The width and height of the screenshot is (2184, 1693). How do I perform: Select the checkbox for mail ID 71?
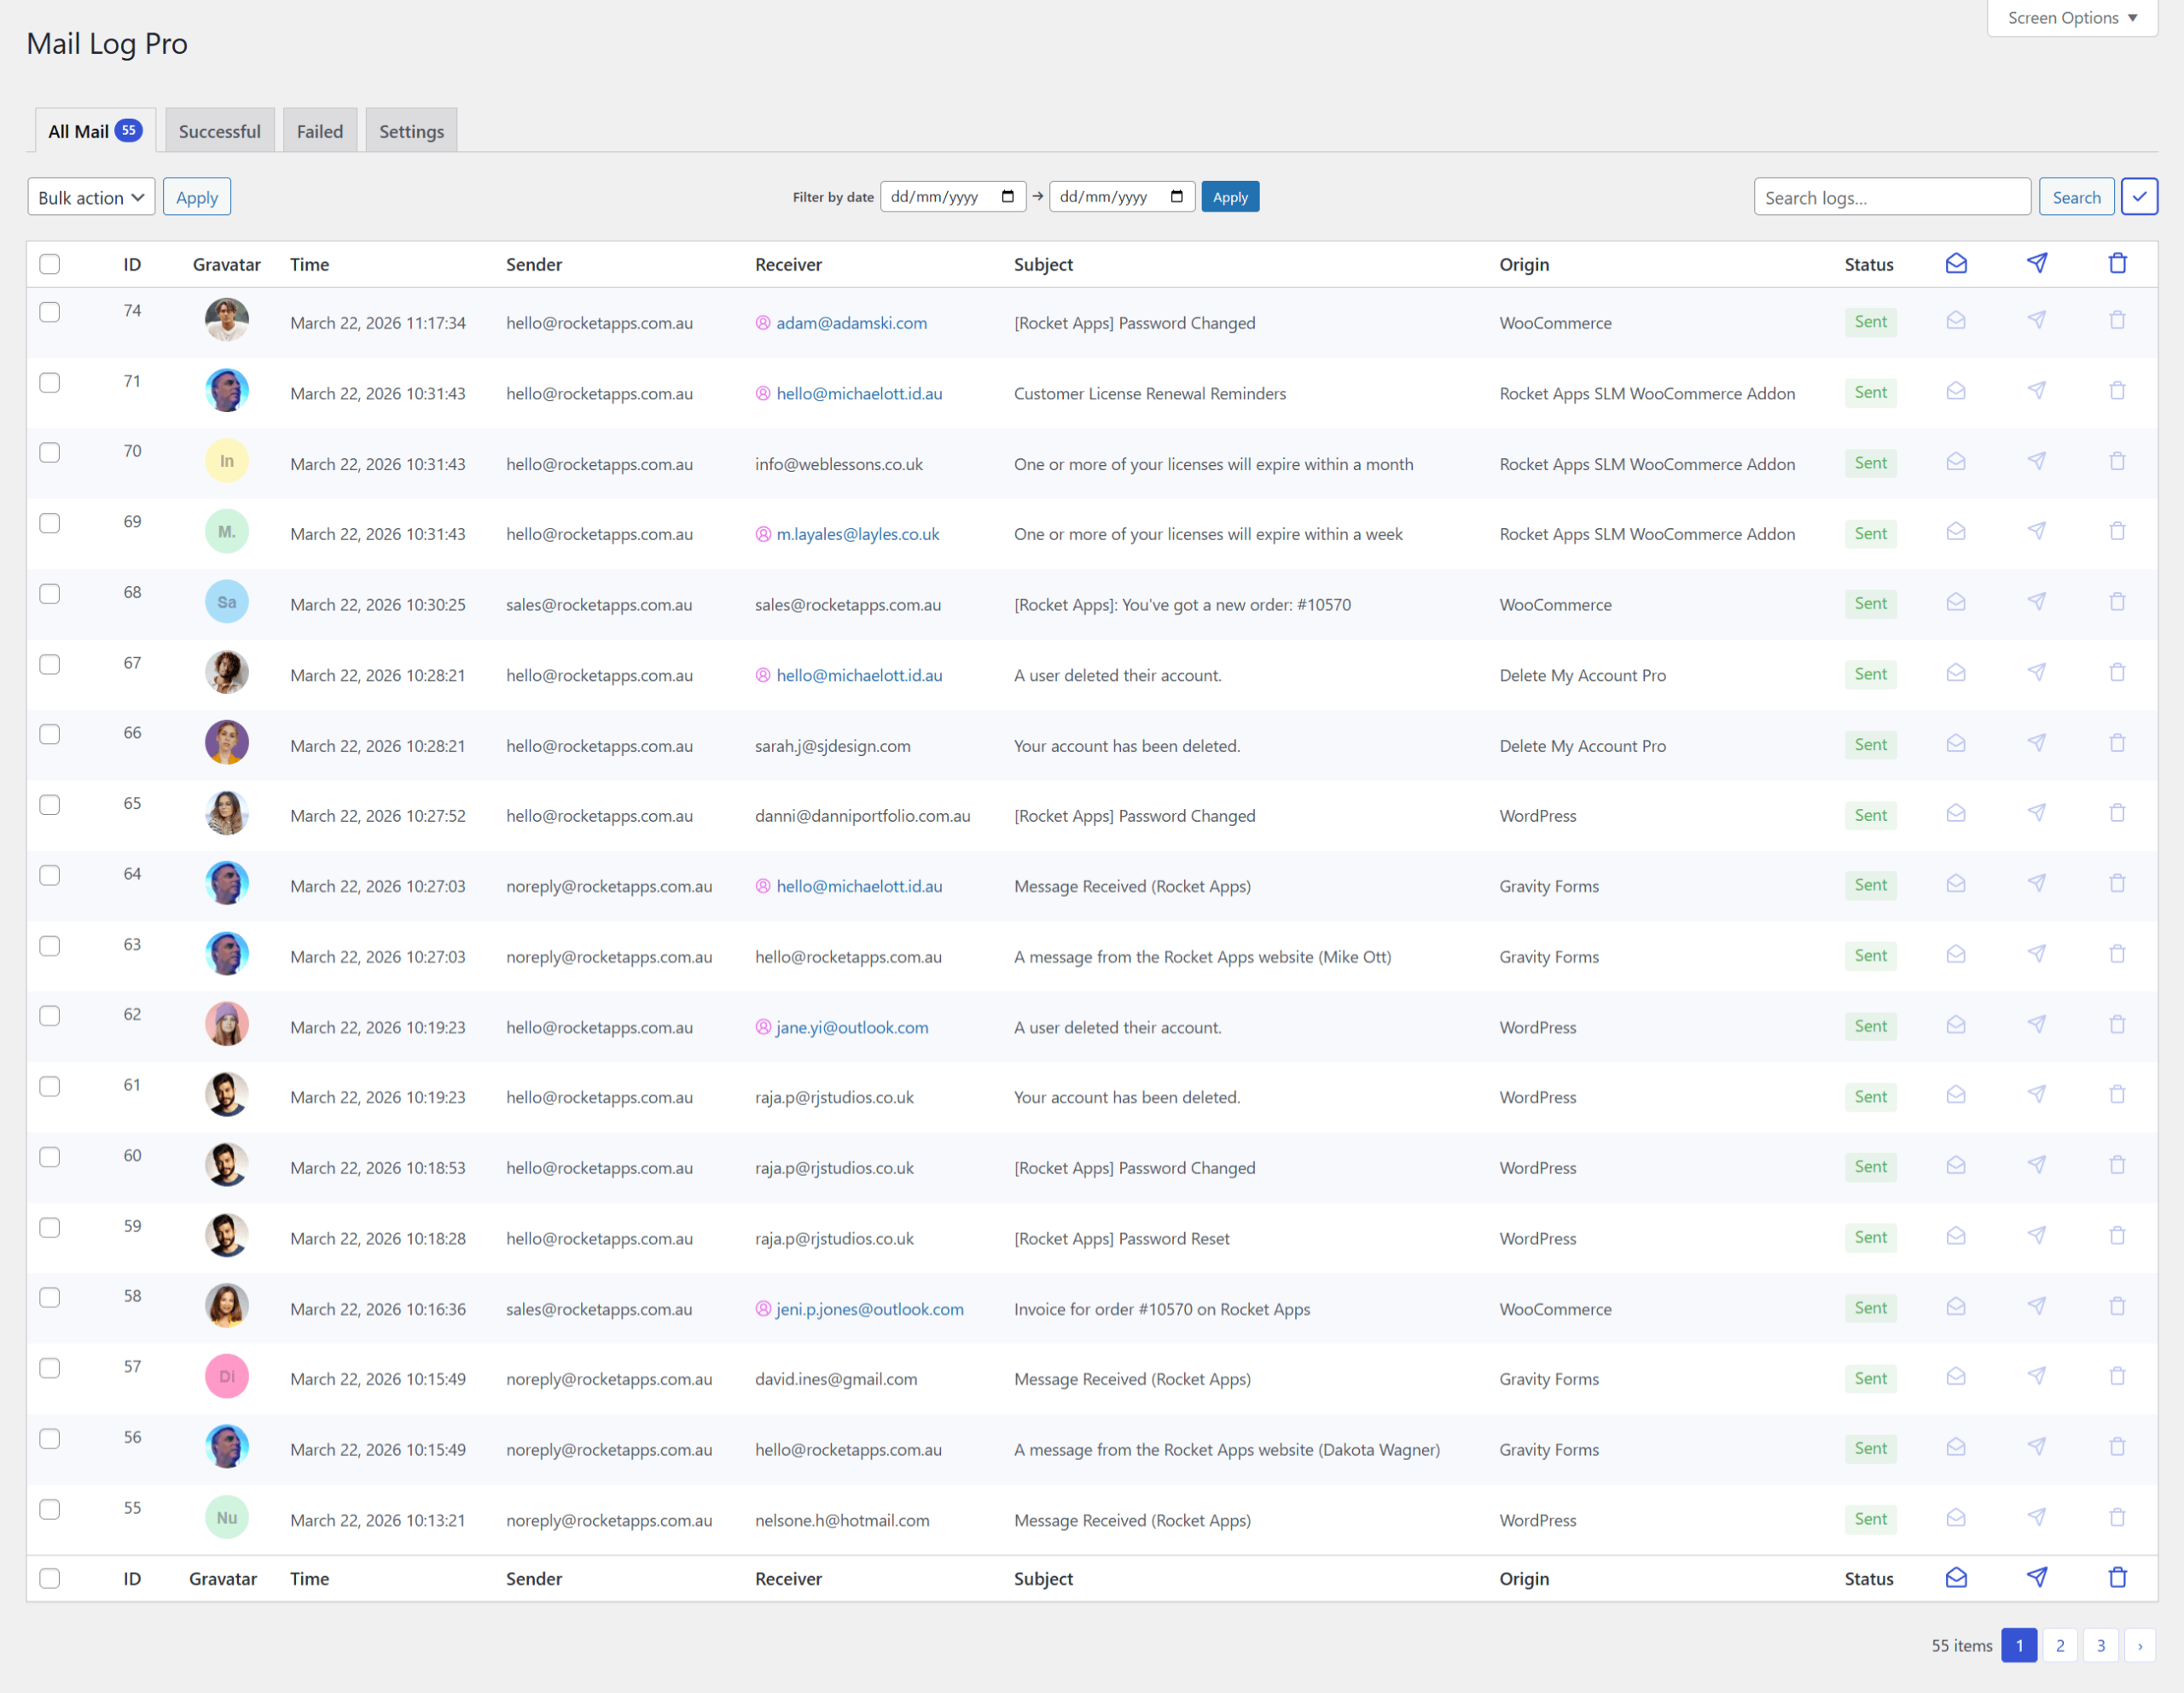49,382
